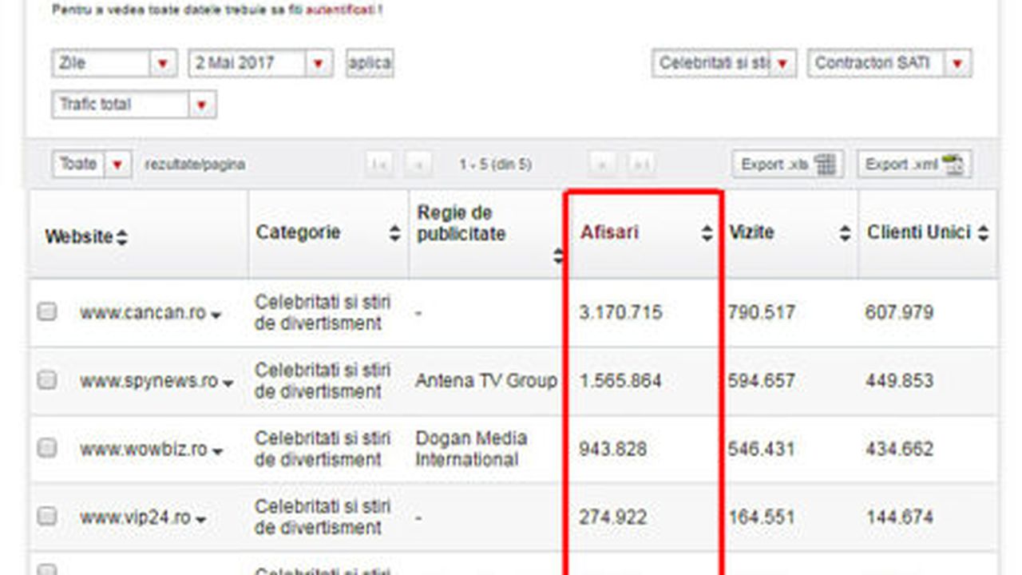The image size is (1022, 575).
Task: Select the Clienti Unici value 607.979
Action: point(899,312)
